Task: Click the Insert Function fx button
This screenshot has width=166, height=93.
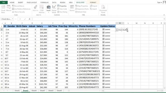Action: click(30, 19)
